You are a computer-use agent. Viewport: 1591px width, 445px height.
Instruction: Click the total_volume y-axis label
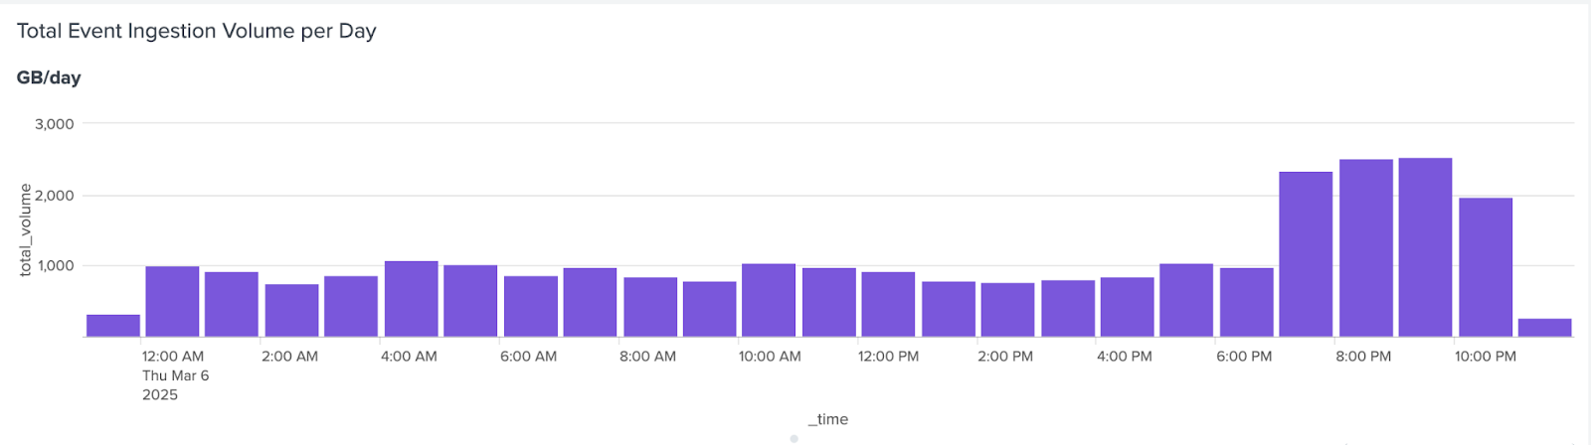point(26,230)
